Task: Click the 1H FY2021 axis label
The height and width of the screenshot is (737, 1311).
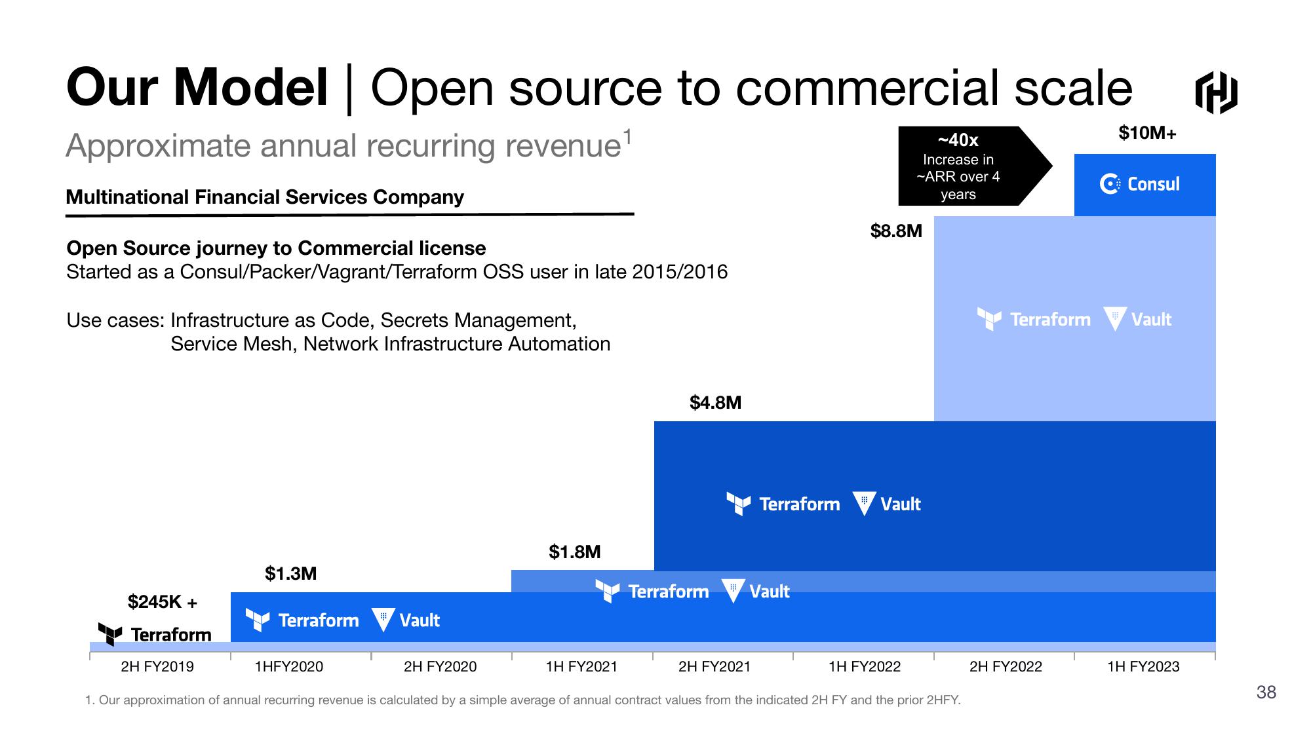Action: [581, 667]
